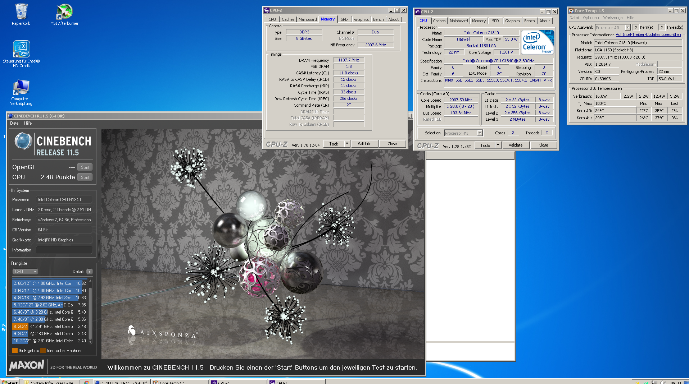The width and height of the screenshot is (689, 384).
Task: Open the Hilfe menu in Cinebench
Action: click(x=28, y=123)
